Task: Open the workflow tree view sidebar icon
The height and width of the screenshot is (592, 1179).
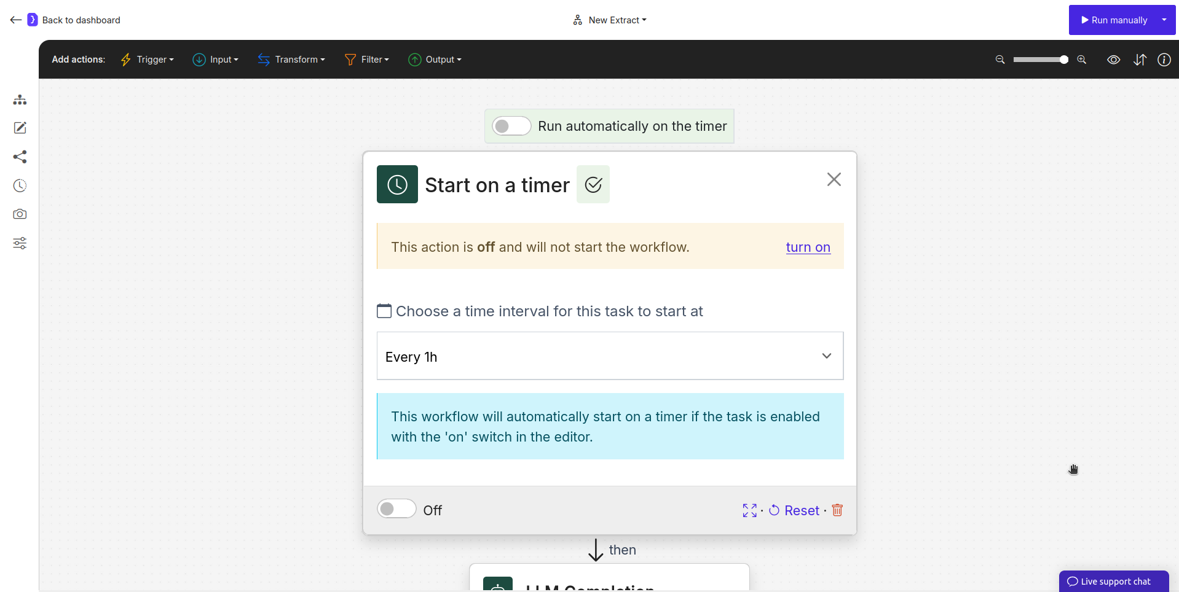Action: tap(20, 99)
